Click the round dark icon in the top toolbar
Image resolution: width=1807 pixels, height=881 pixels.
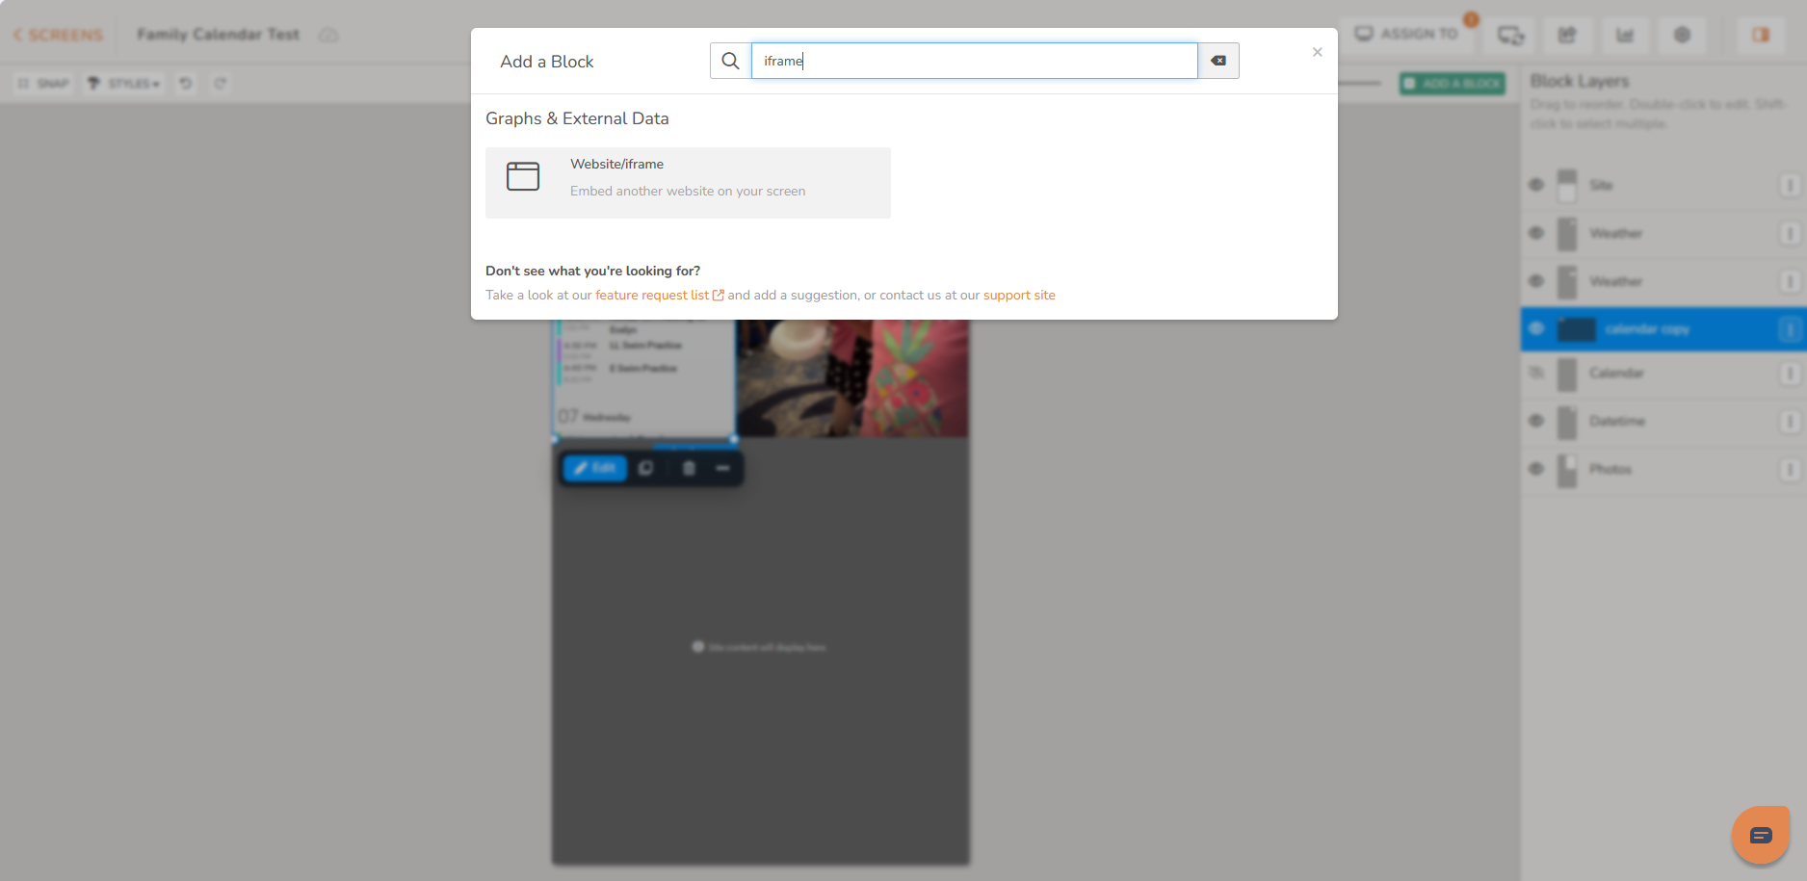pyautogui.click(x=1683, y=35)
